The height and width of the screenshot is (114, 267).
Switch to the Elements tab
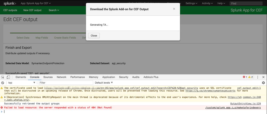(x=21, y=77)
